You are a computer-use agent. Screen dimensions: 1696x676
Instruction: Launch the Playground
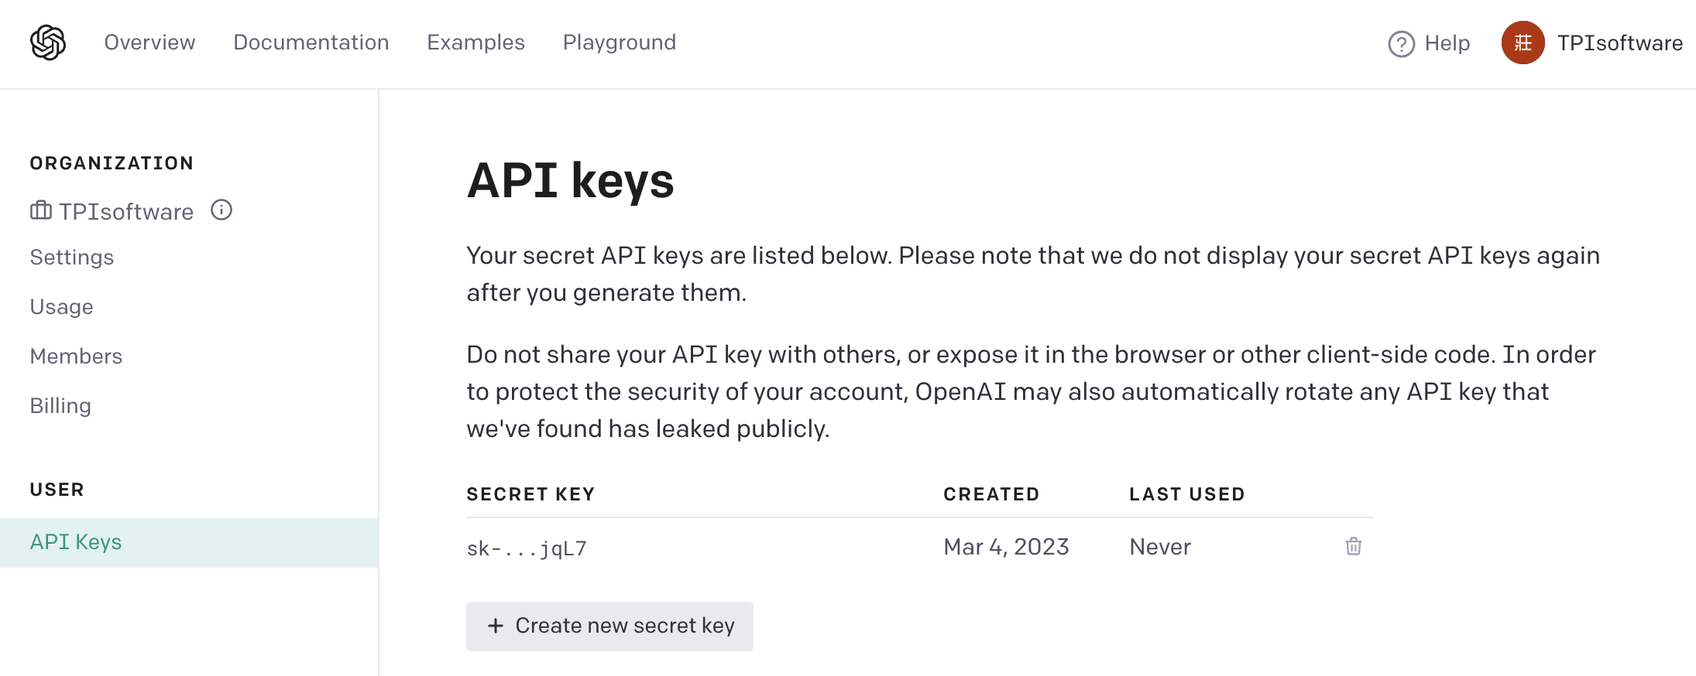coord(619,43)
